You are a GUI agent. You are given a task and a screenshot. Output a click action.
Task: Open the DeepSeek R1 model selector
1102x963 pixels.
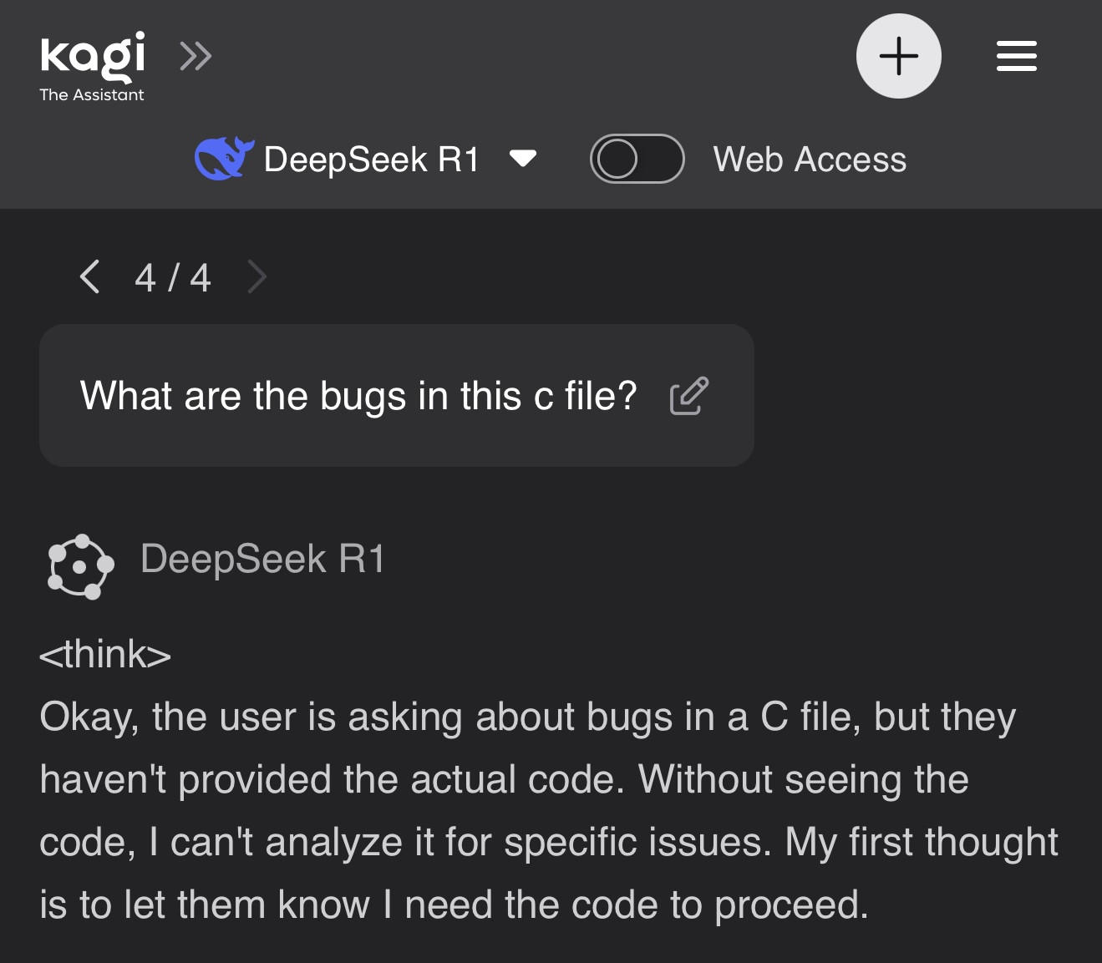(371, 160)
